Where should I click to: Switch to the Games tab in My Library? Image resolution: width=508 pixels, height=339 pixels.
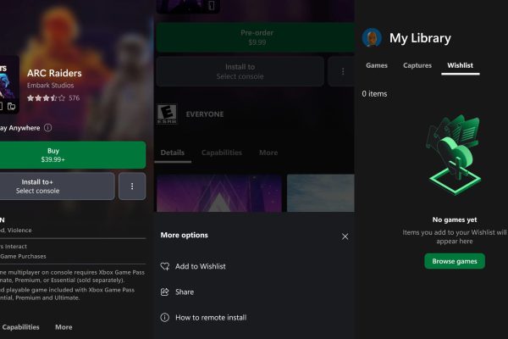pos(377,65)
